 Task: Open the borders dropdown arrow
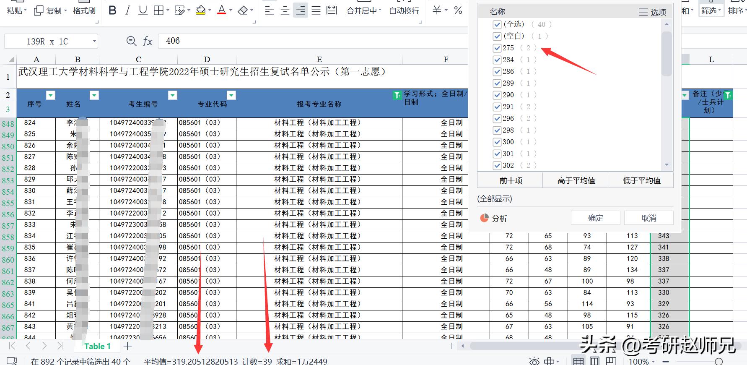(168, 11)
